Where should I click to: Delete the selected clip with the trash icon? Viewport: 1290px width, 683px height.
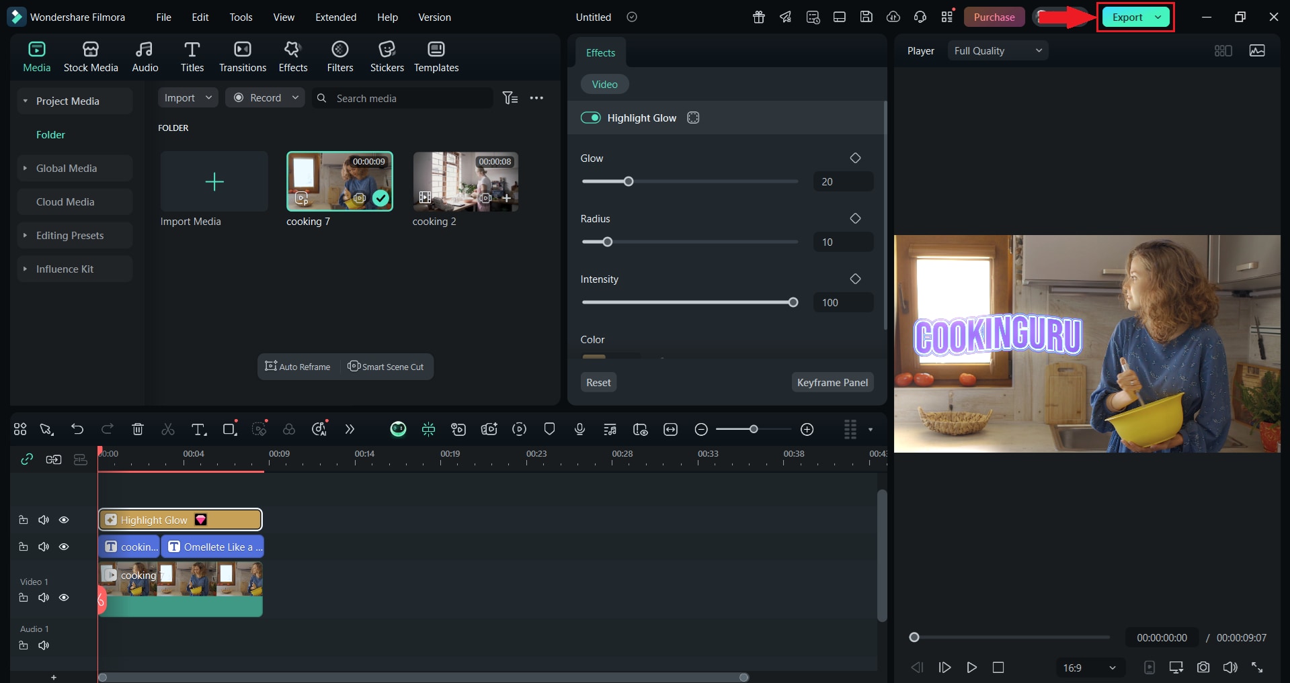click(x=137, y=429)
